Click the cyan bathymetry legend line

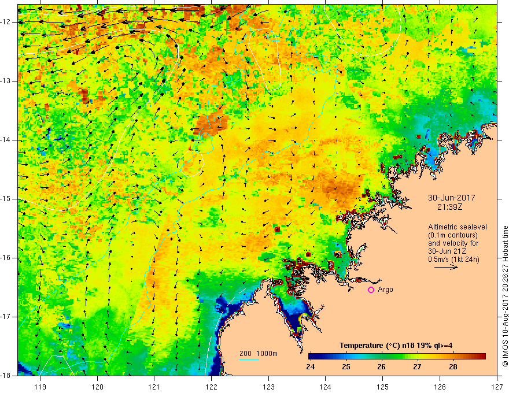(249, 359)
